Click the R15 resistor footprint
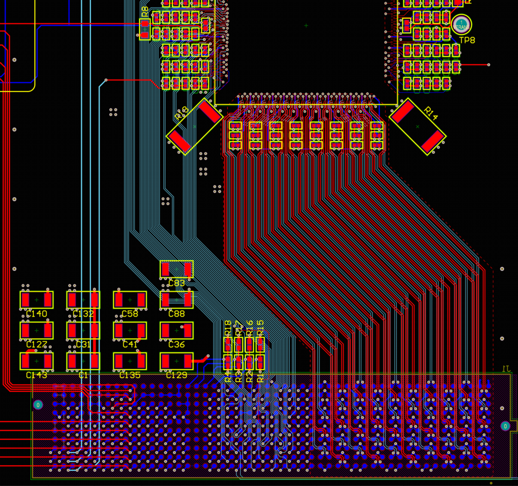This screenshot has height=486, width=518. click(x=261, y=345)
